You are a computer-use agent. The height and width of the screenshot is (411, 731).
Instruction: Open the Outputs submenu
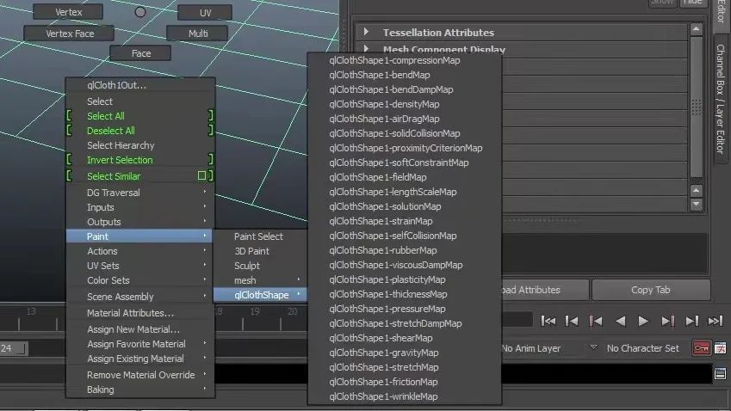140,222
